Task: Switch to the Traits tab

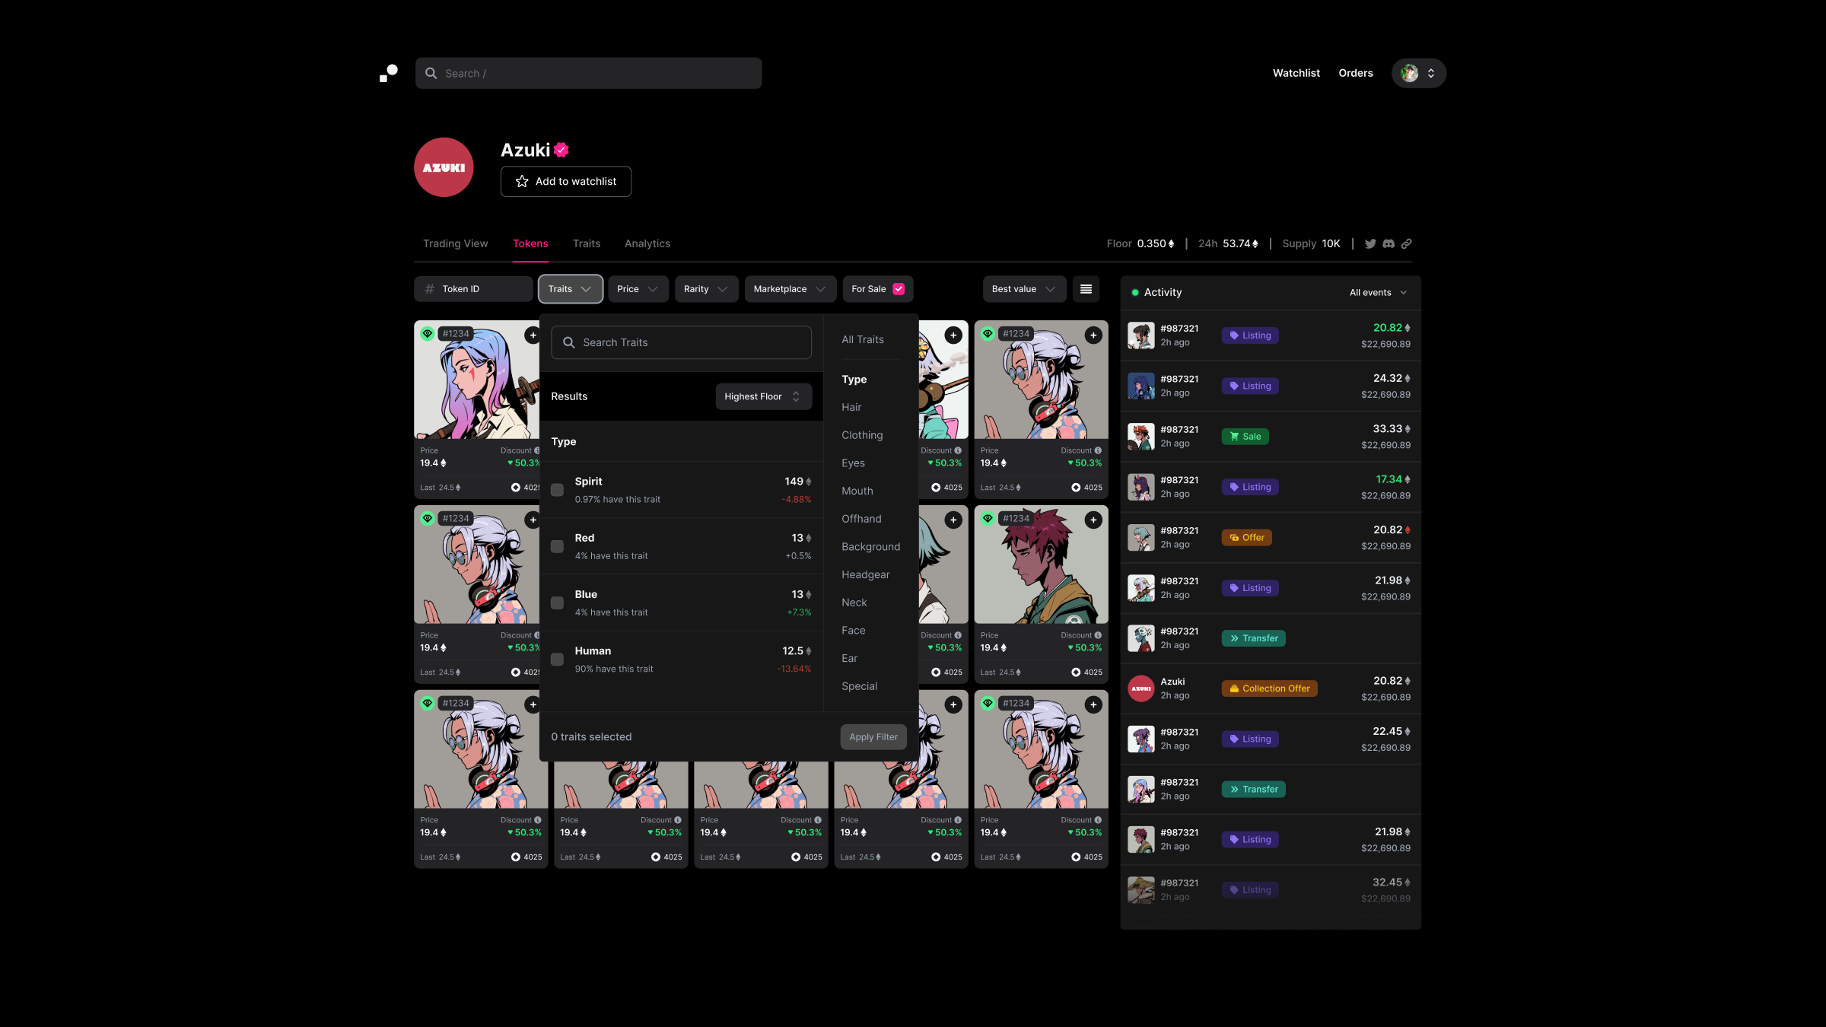Action: click(x=587, y=243)
